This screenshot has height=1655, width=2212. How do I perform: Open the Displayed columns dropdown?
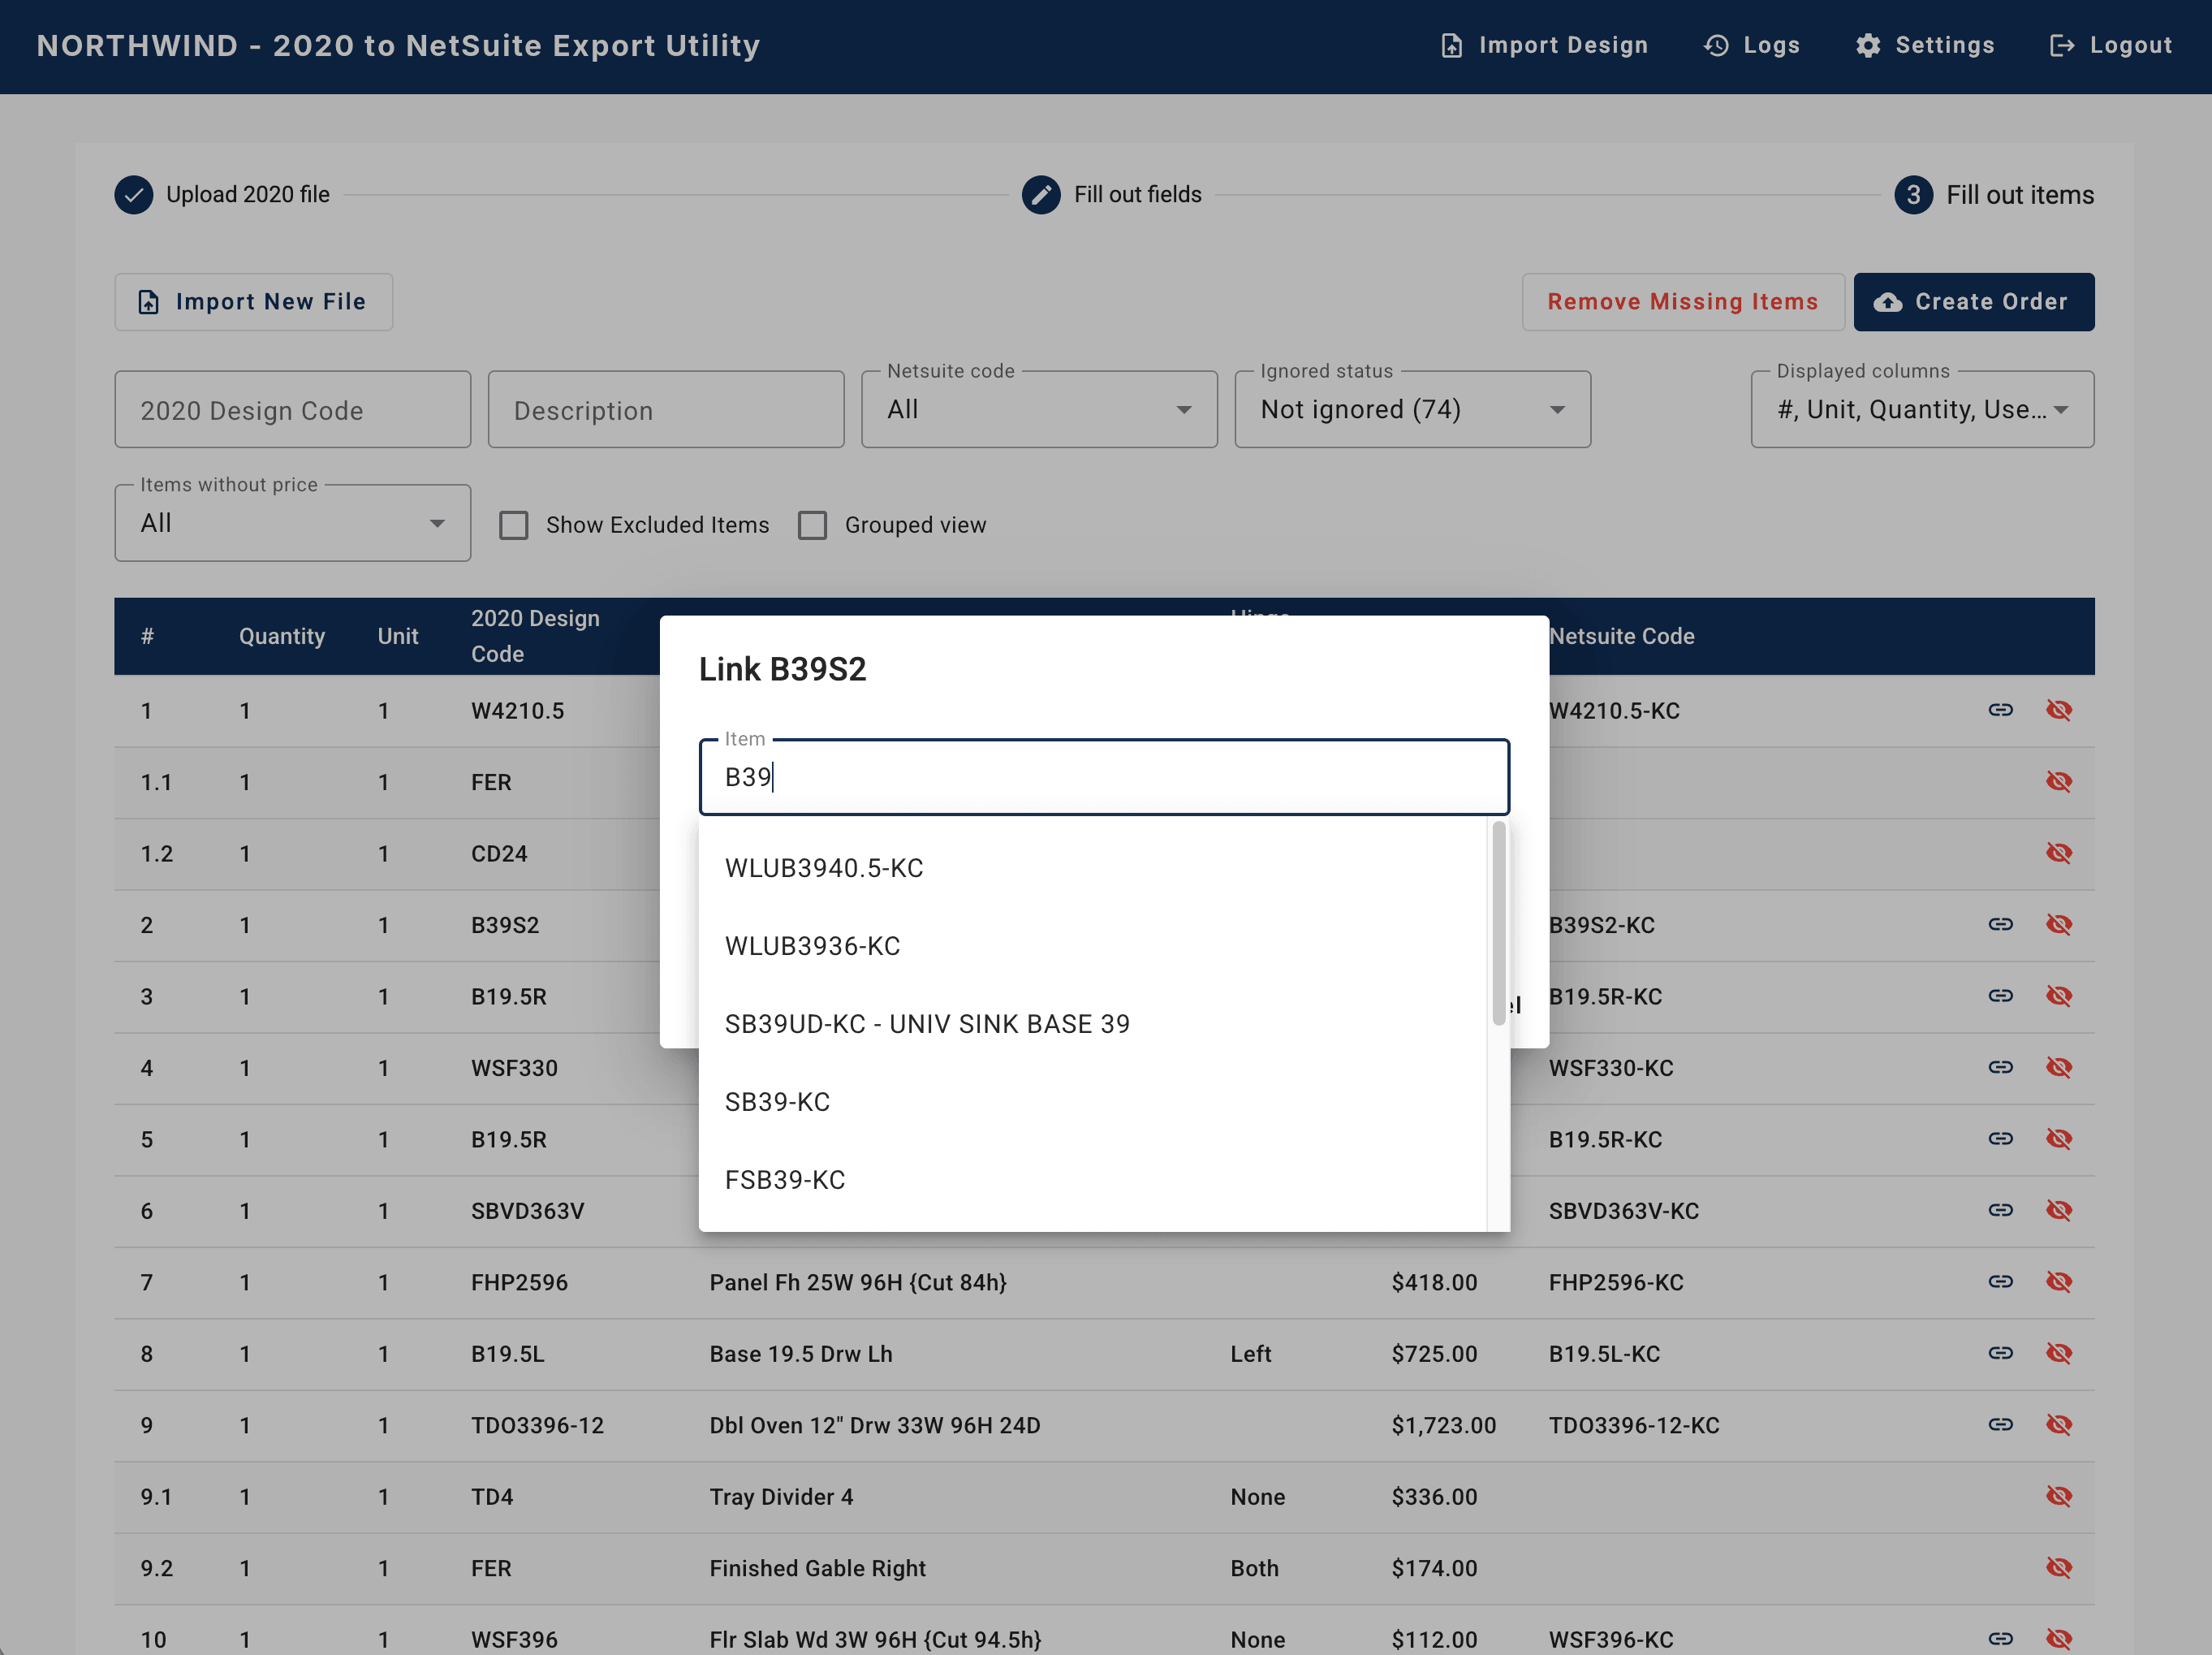(1922, 409)
